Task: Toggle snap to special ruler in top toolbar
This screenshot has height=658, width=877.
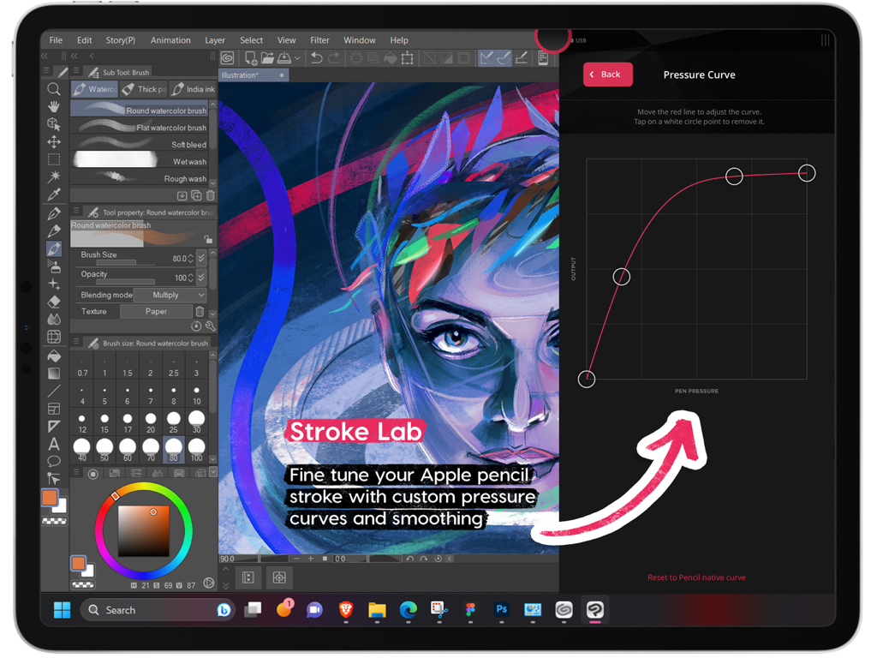Action: (x=502, y=58)
